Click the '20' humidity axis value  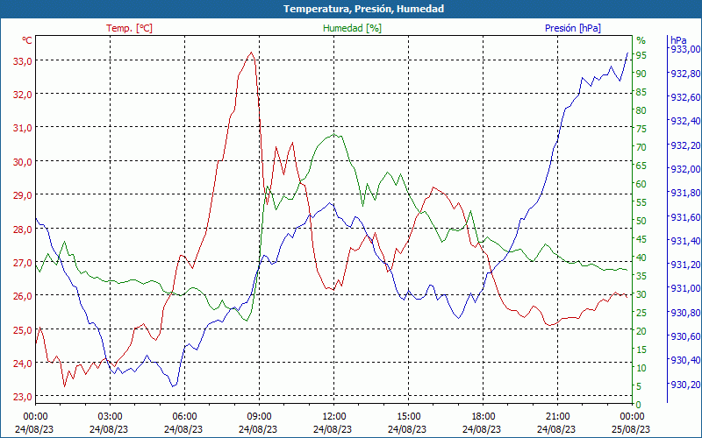(641, 331)
